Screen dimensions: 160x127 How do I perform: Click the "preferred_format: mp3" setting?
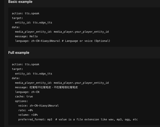point(35,119)
